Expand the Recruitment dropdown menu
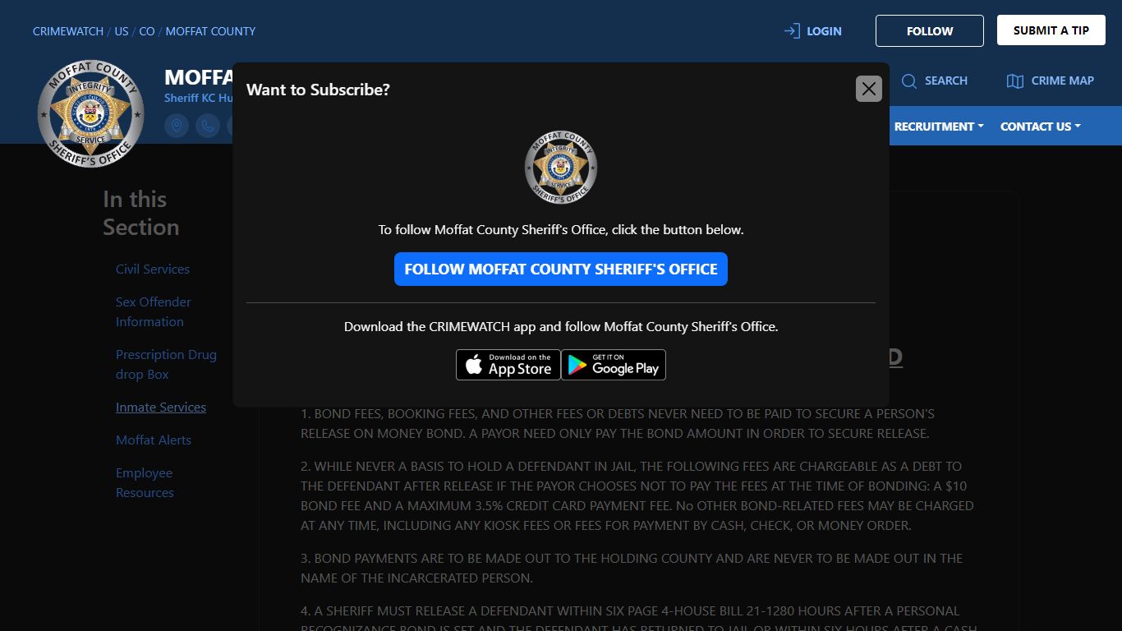 point(939,127)
